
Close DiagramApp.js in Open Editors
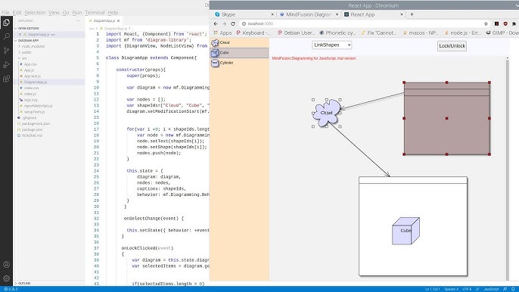pyautogui.click(x=20, y=35)
